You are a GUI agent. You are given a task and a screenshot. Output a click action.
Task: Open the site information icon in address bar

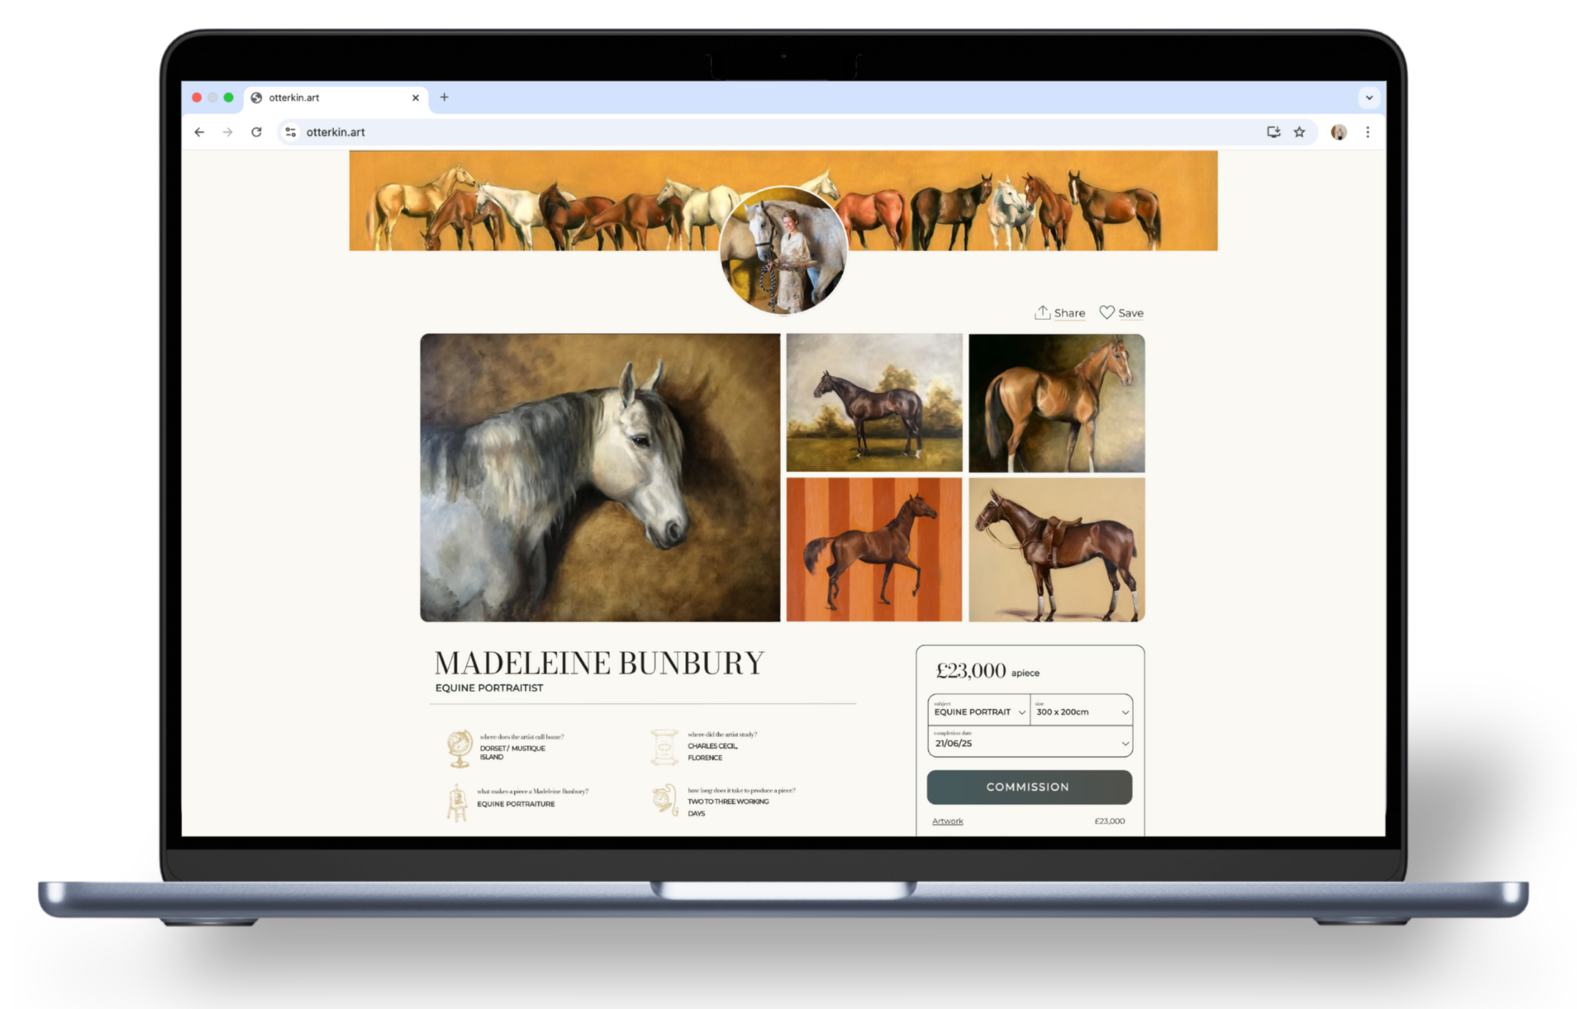tap(290, 132)
